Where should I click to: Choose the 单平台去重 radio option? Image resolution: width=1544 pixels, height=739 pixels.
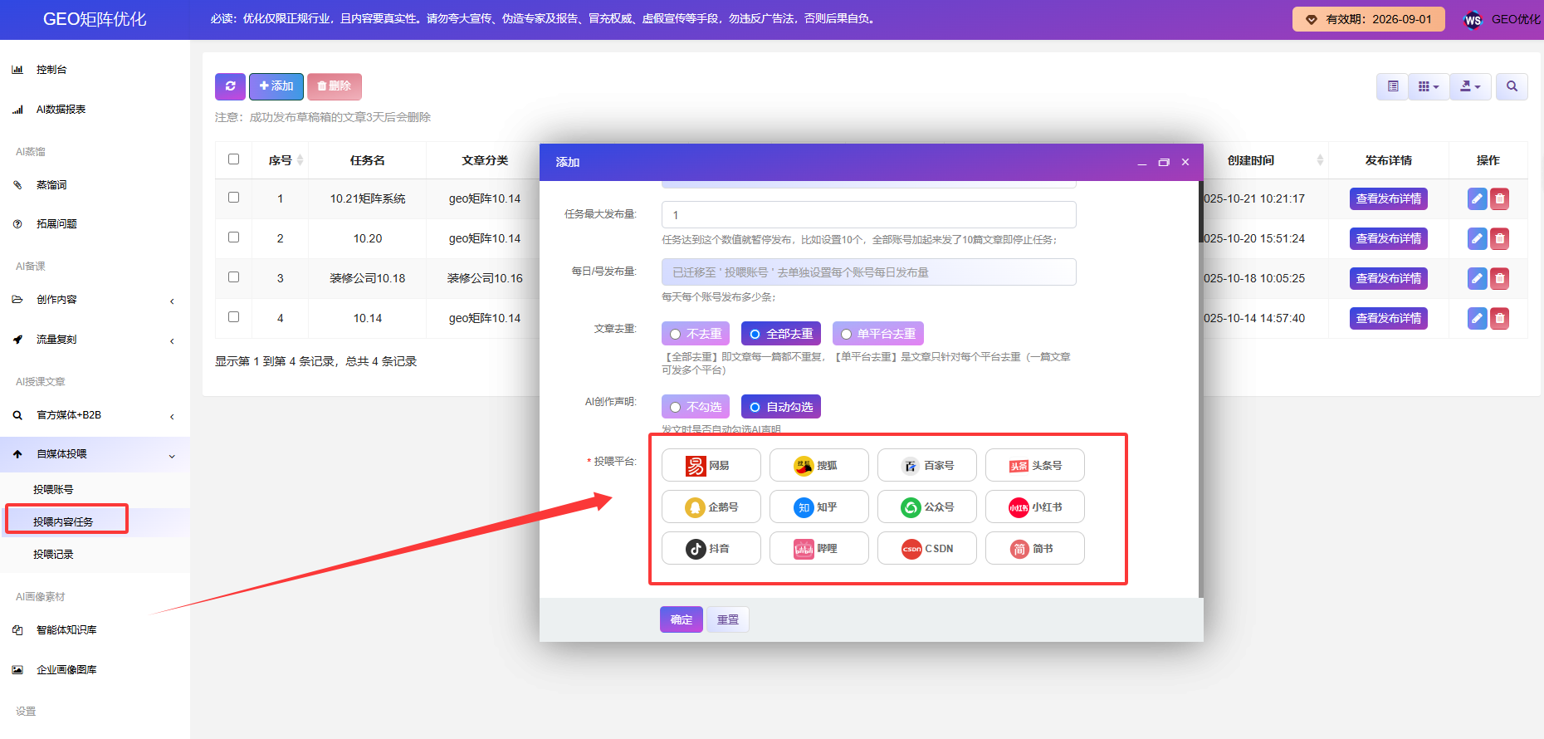878,334
